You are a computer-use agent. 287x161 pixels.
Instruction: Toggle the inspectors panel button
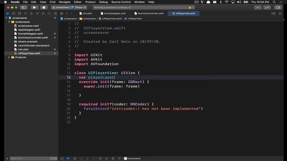click(x=278, y=8)
